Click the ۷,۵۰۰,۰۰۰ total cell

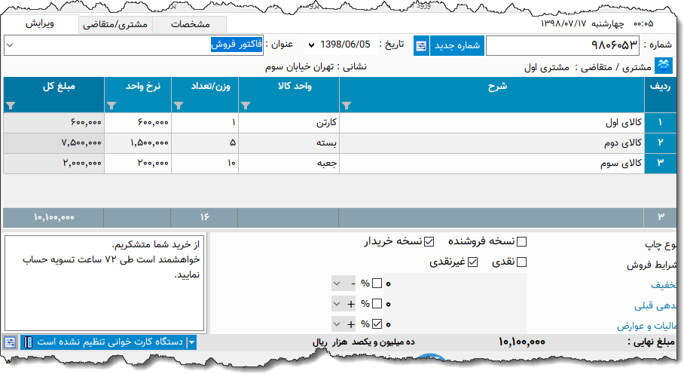click(53, 143)
